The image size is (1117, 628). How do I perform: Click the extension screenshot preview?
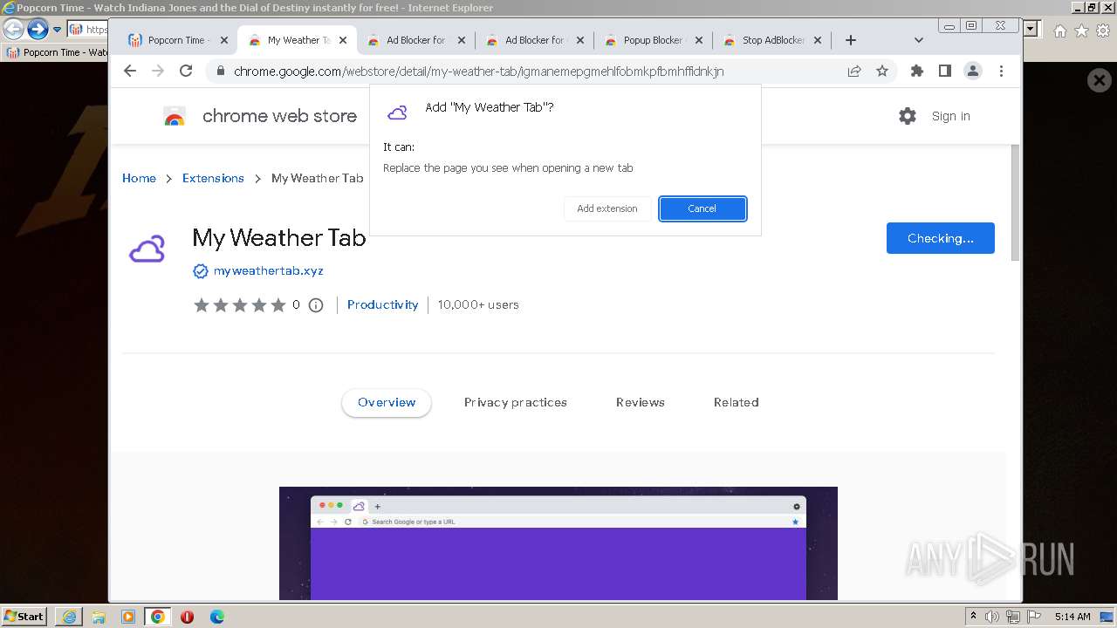point(558,543)
